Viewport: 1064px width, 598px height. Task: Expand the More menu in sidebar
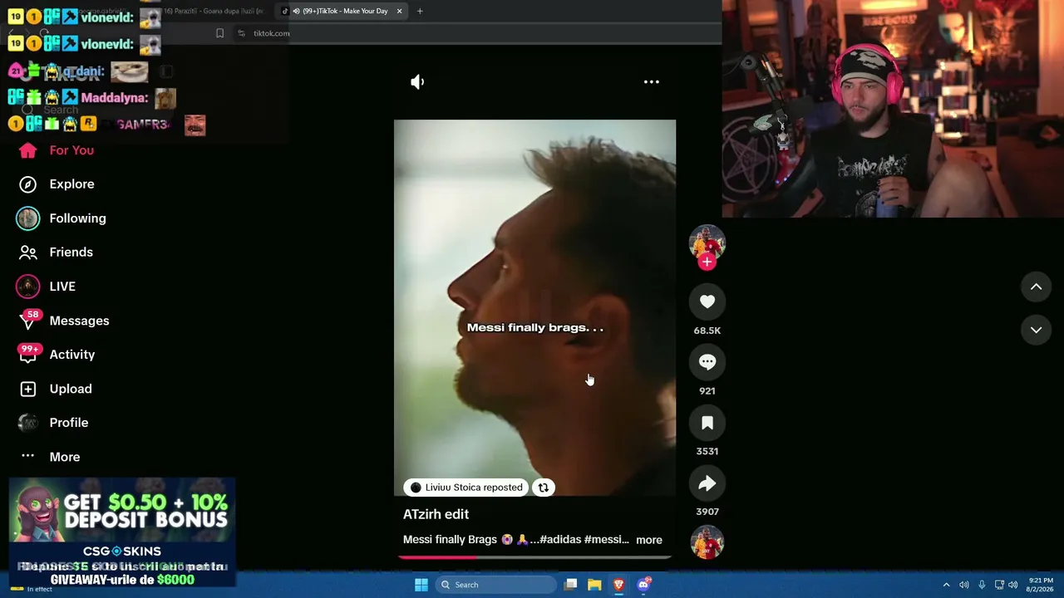(x=50, y=457)
